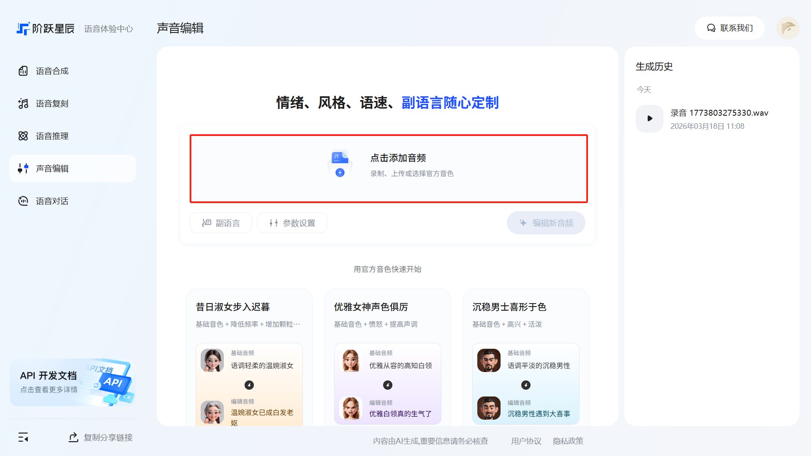Select the 沉稳男士喜形于色 preset card title
The height and width of the screenshot is (456, 811).
(x=509, y=307)
